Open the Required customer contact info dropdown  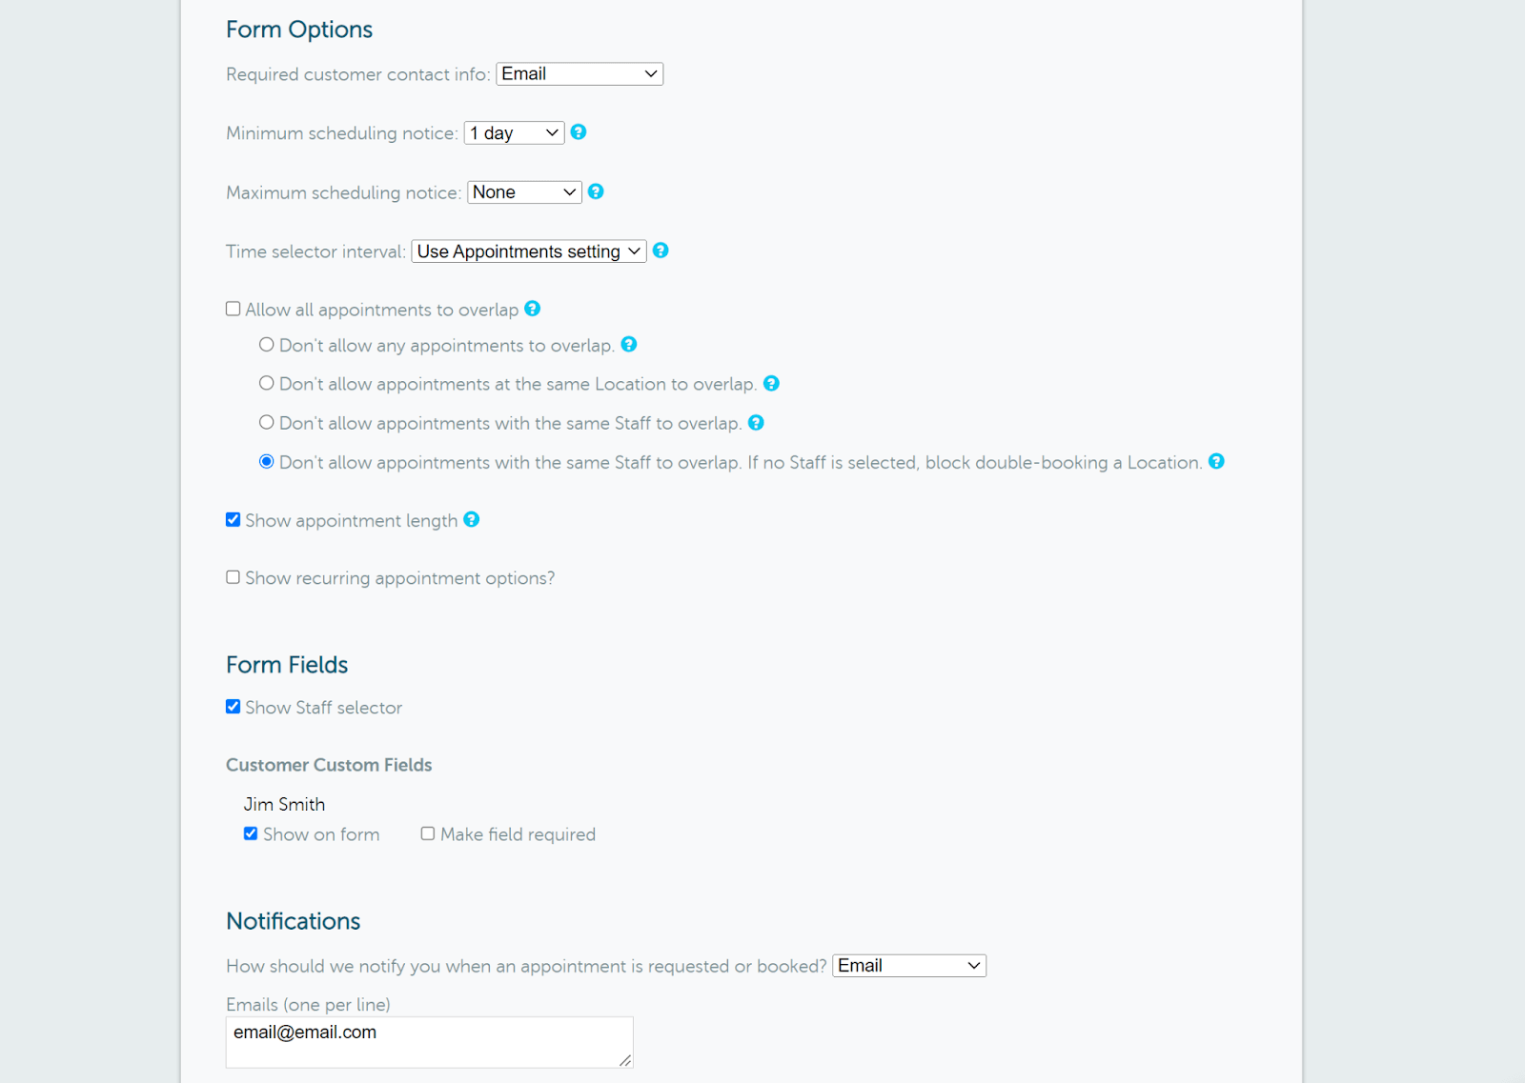tap(579, 73)
